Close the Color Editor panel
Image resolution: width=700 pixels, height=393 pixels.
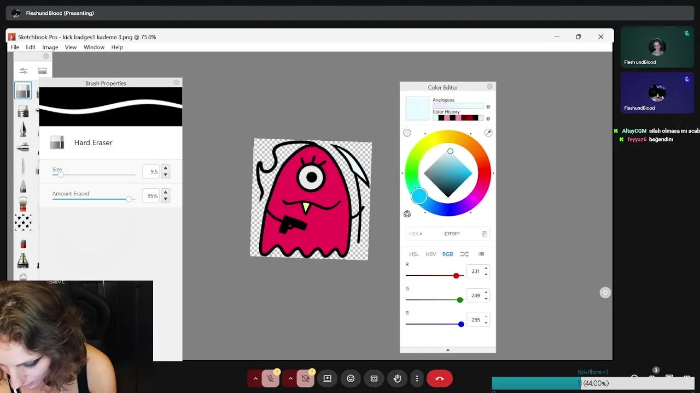pos(489,86)
